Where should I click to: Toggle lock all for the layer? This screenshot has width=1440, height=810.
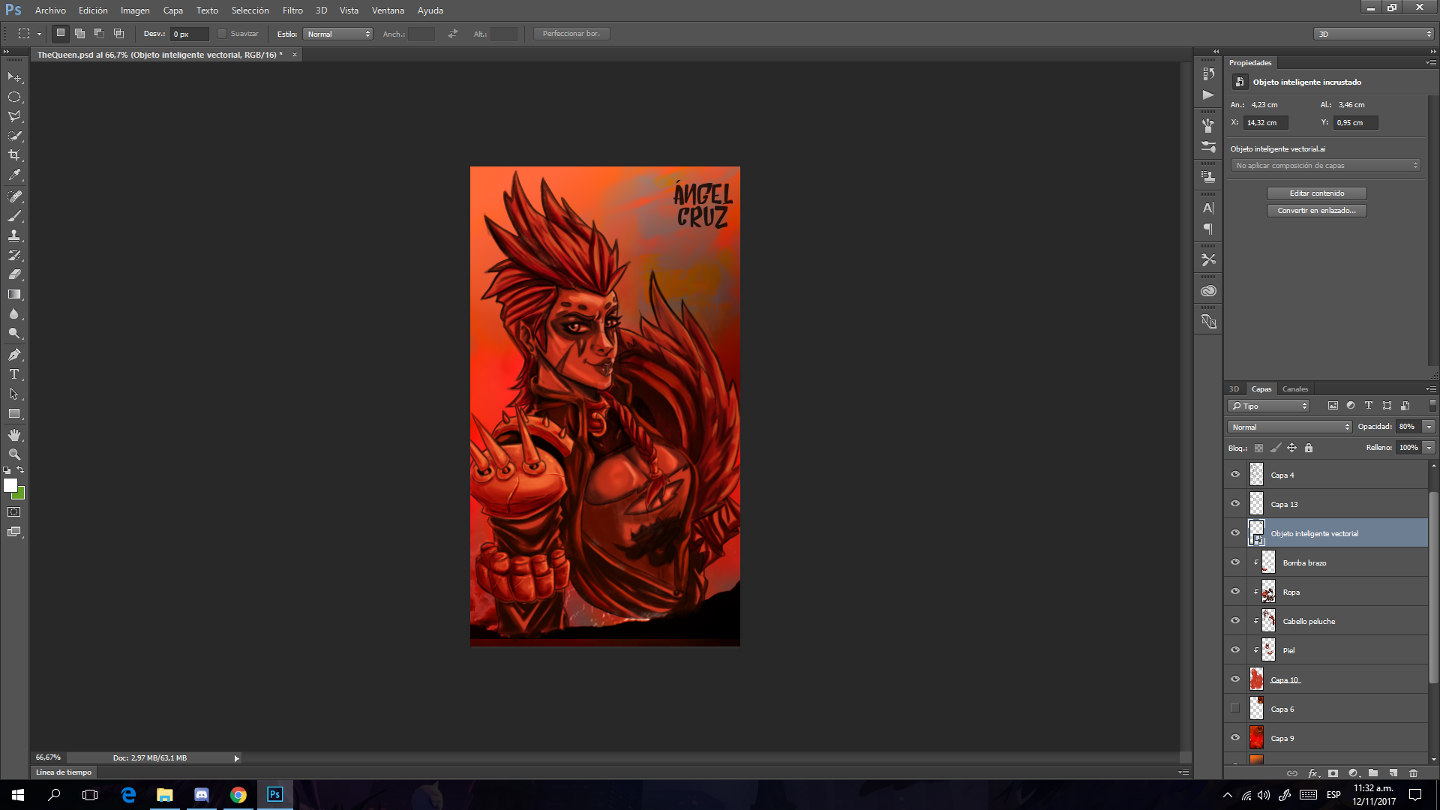click(x=1309, y=448)
